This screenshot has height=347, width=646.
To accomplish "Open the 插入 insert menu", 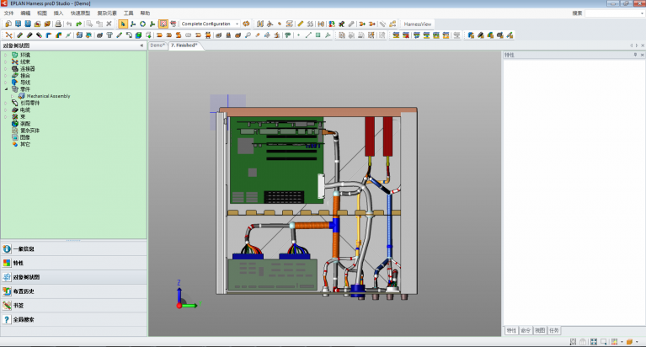I will (x=58, y=13).
